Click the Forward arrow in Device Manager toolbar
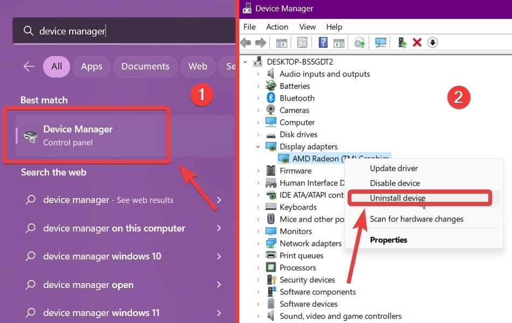 (x=260, y=43)
